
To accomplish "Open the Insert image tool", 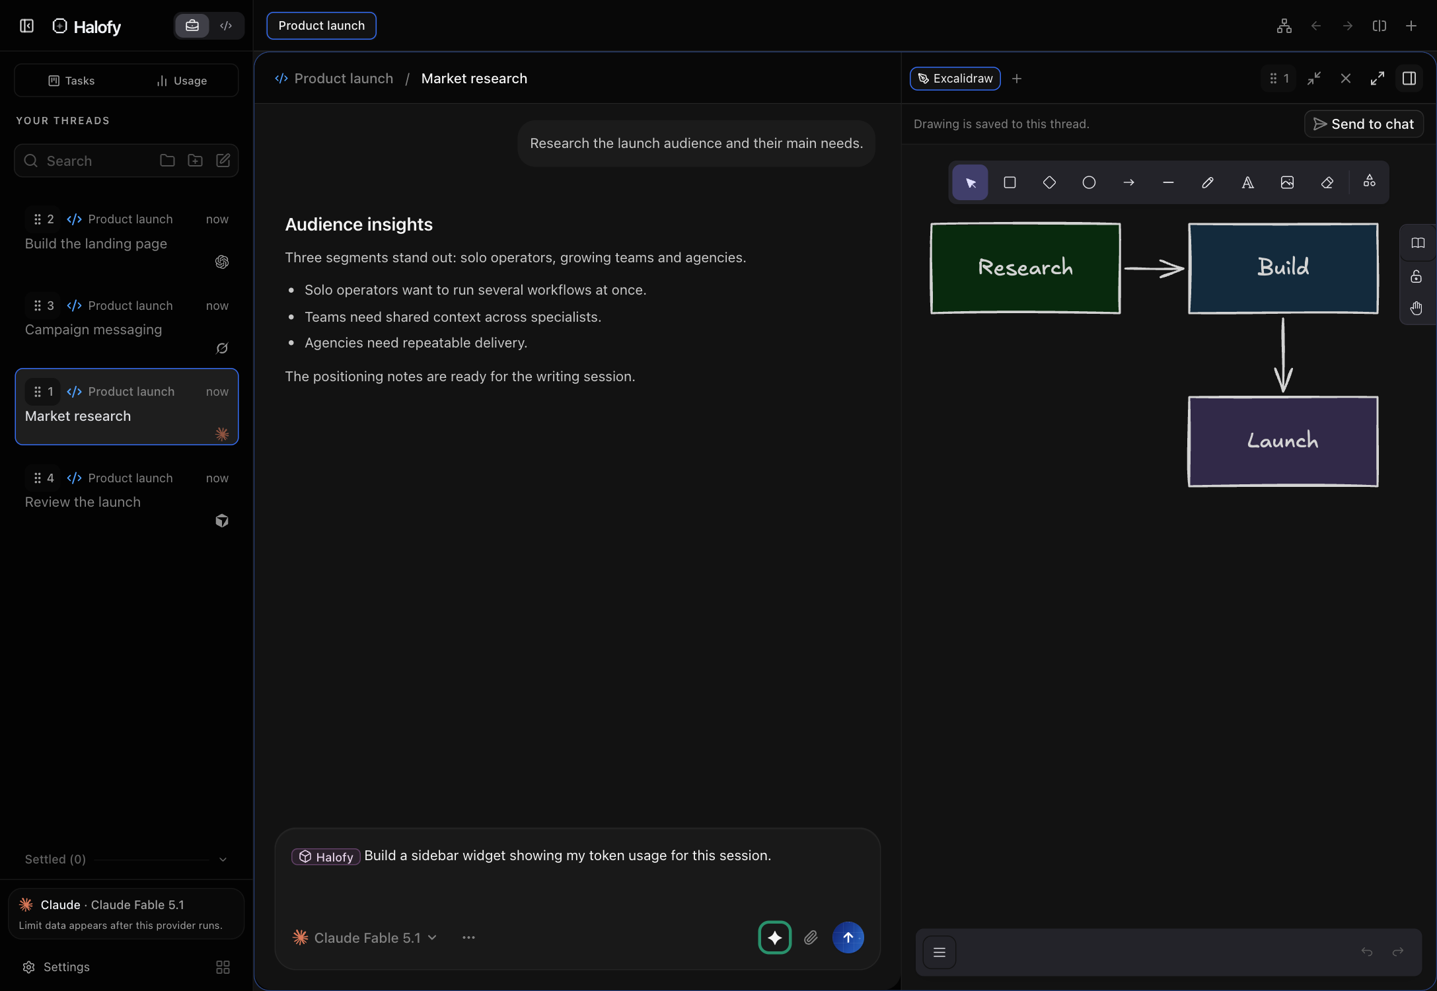I will point(1287,182).
